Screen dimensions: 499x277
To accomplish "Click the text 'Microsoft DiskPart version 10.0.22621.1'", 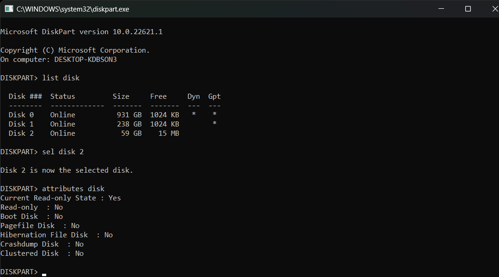I will tap(81, 32).
